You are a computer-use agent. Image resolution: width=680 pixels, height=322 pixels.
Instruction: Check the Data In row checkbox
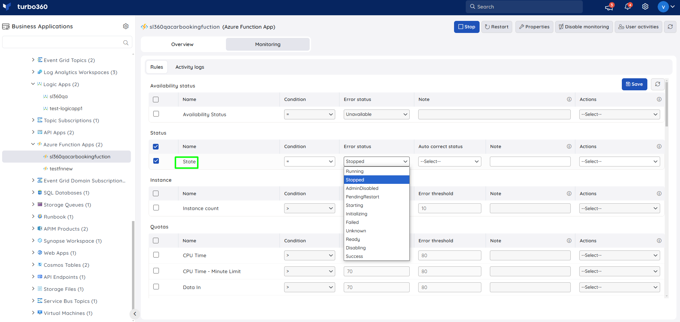click(156, 287)
